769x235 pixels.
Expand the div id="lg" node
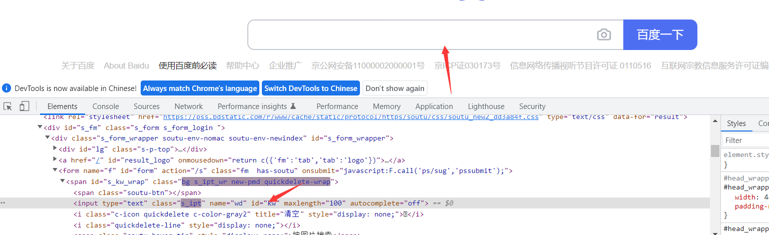[55, 149]
